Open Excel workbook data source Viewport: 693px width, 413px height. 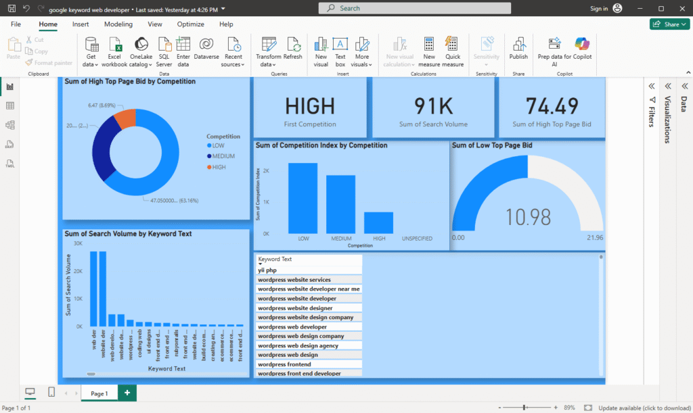point(115,45)
